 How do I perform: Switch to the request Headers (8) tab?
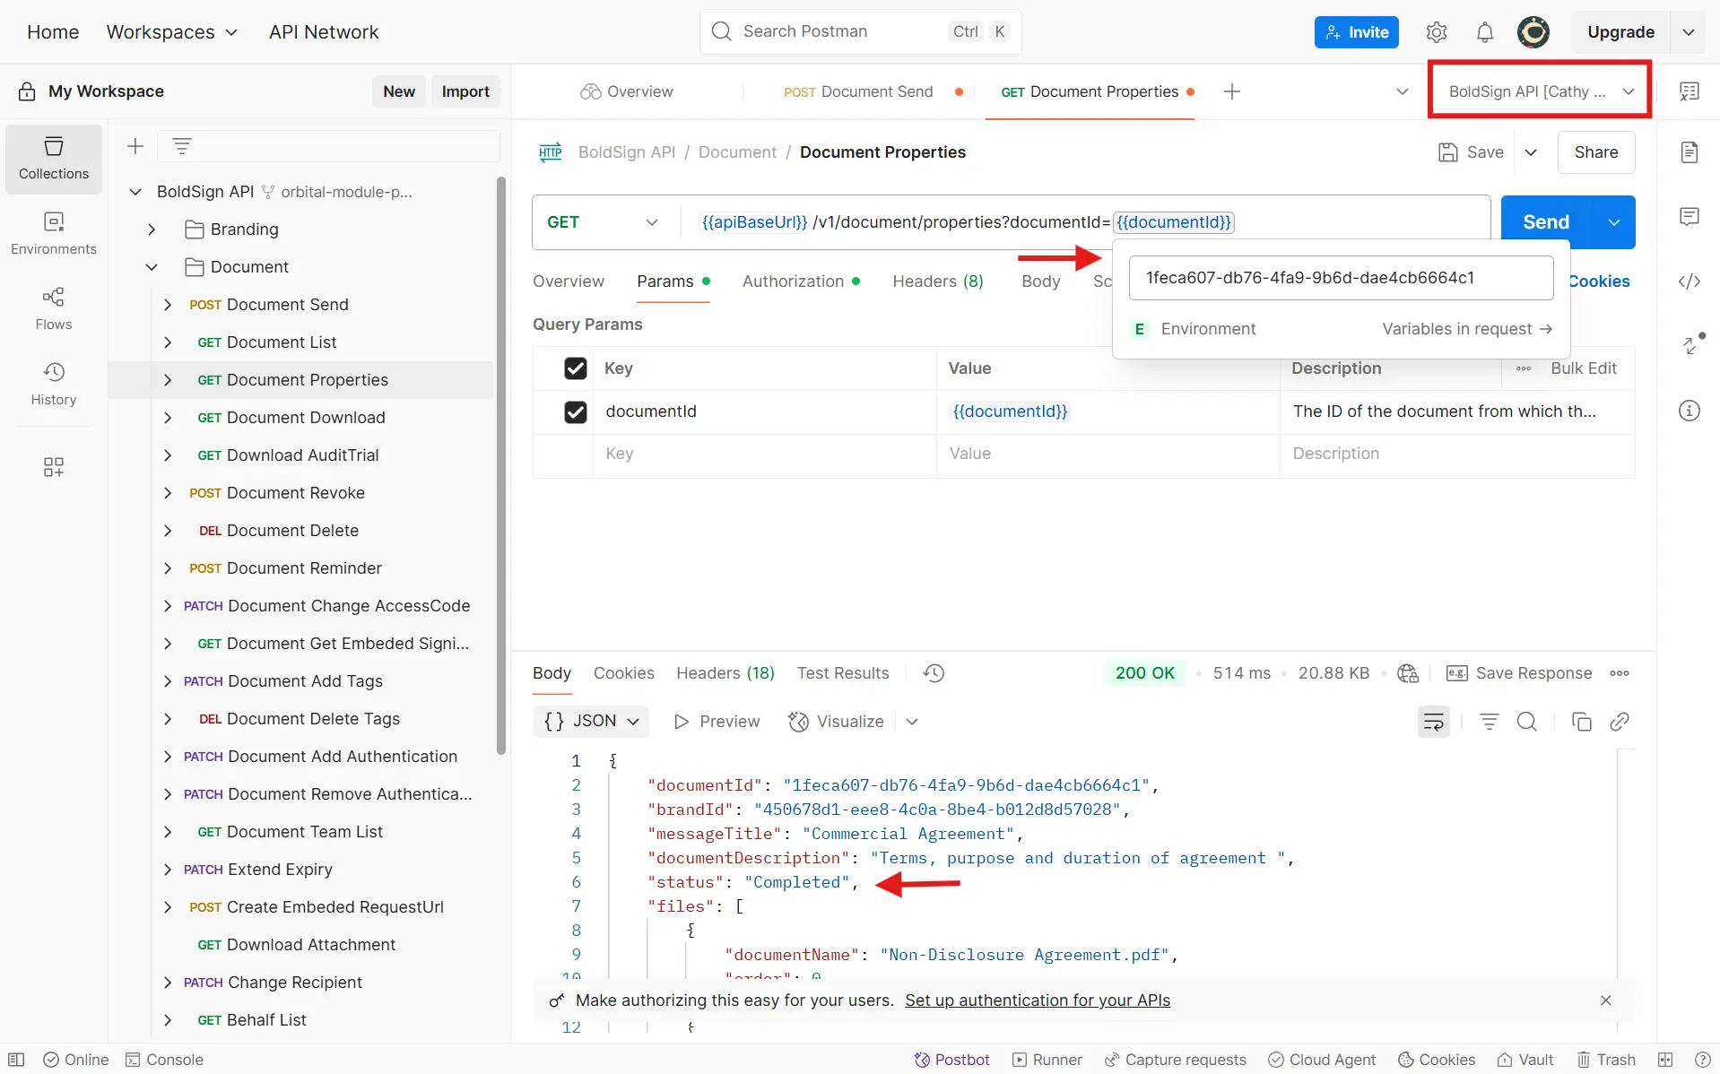(x=938, y=281)
